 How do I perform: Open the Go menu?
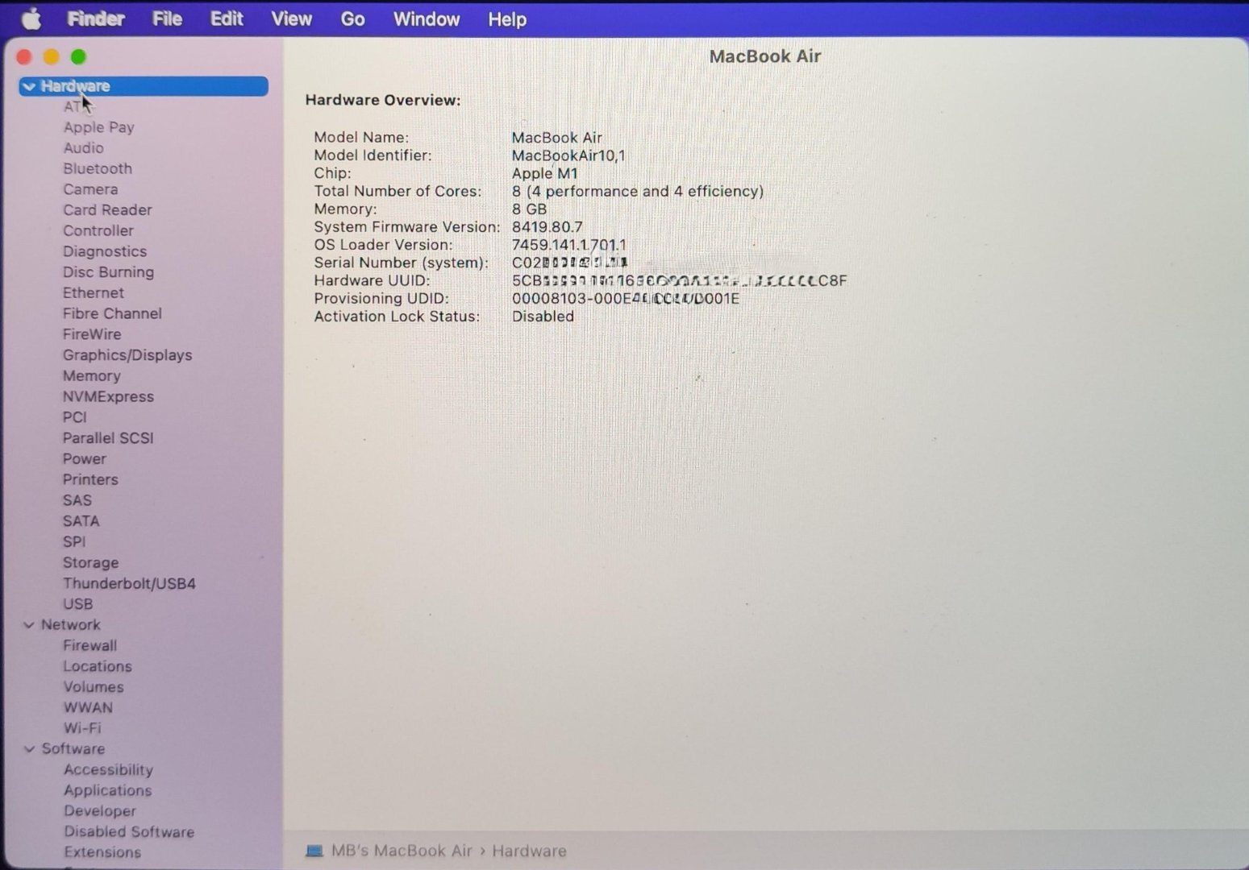[352, 19]
